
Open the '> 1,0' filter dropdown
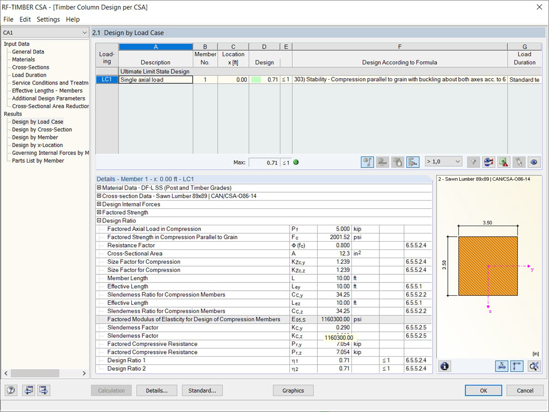coord(443,162)
